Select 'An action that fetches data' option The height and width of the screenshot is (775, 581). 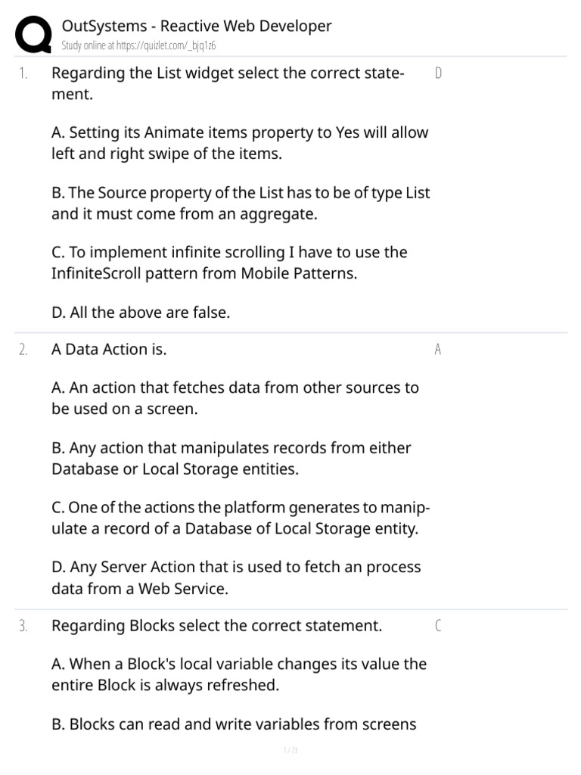tap(235, 397)
